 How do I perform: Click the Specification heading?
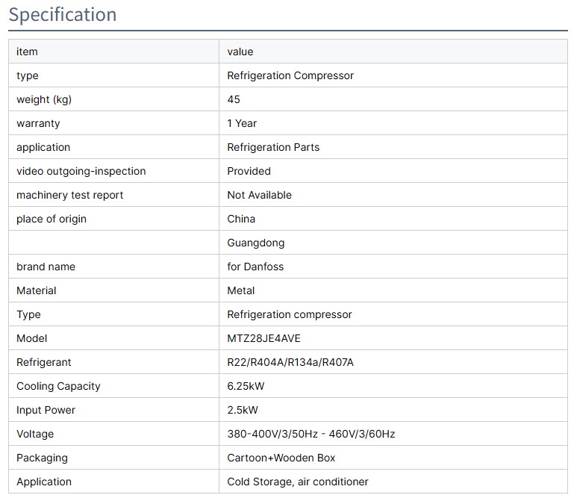point(63,15)
